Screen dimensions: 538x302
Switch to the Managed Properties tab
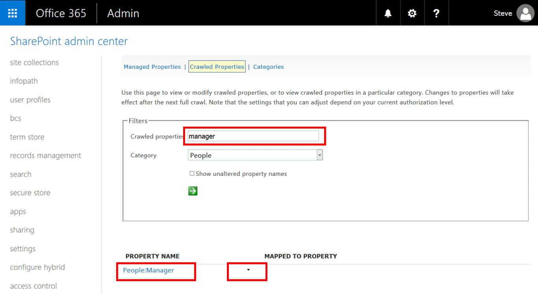click(x=152, y=67)
